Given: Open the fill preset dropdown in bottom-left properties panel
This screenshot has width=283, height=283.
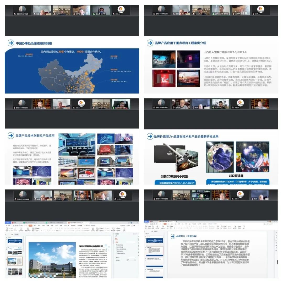Looking at the screenshot, I should tap(135, 242).
